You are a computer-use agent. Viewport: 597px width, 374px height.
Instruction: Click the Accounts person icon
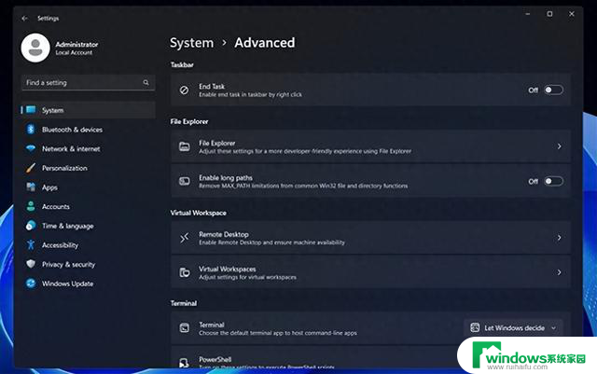coord(31,206)
